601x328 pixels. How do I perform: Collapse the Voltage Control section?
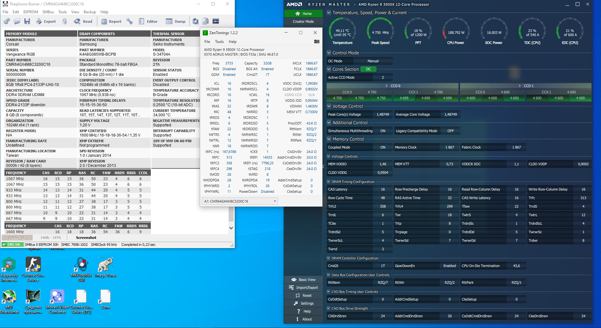[x=329, y=106]
